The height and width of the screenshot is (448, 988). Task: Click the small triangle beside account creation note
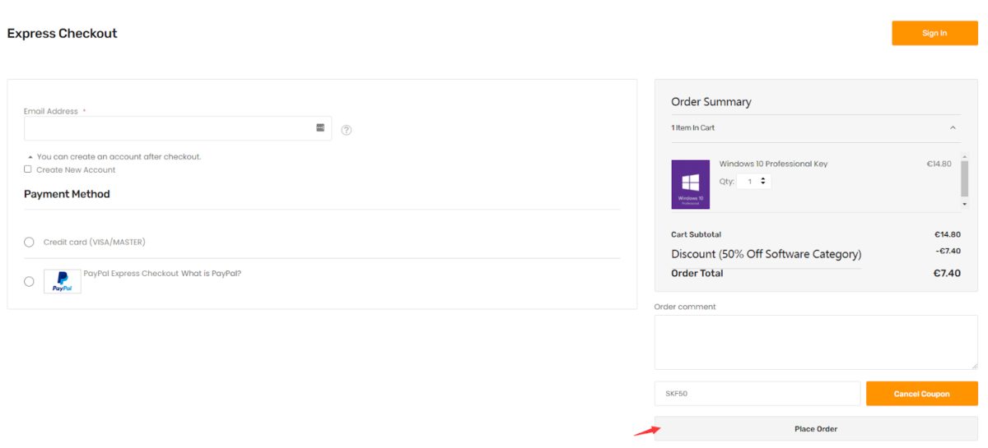coord(30,157)
